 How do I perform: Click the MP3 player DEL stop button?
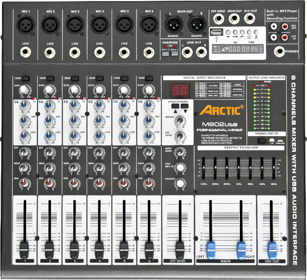point(256,32)
